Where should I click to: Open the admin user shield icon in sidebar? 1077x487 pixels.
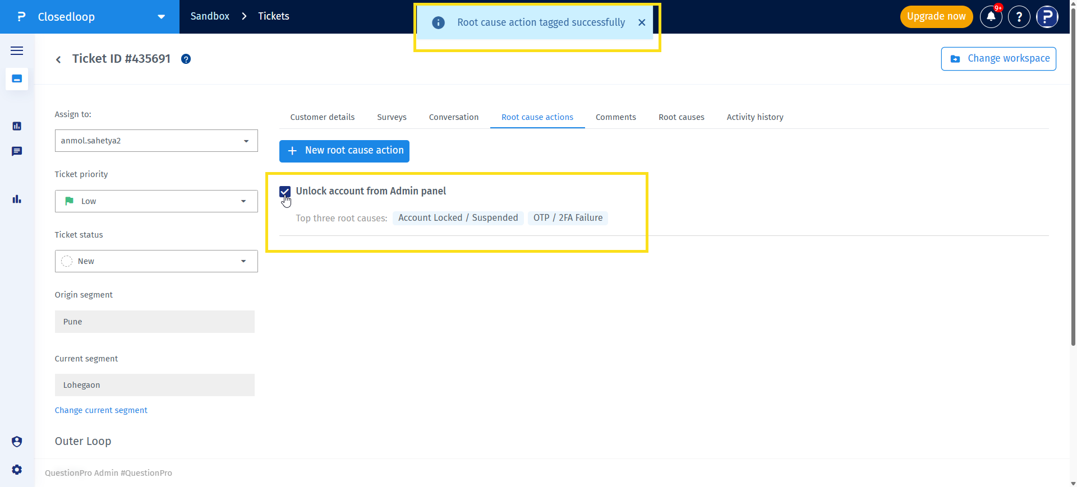tap(17, 442)
